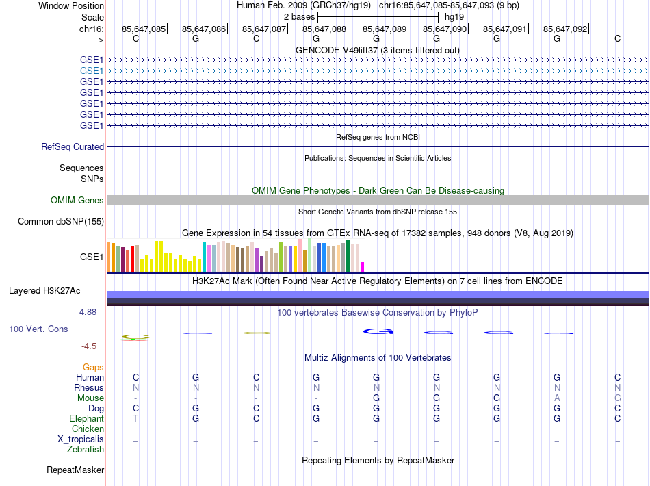
Task: Click the Publications: Sequences in Scientific Articles title
Action: pos(377,158)
